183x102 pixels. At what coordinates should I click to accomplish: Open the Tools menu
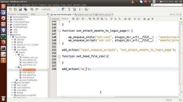tap(69, 5)
